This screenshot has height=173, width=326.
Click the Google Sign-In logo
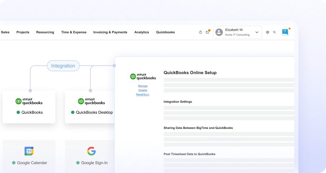pos(91,151)
